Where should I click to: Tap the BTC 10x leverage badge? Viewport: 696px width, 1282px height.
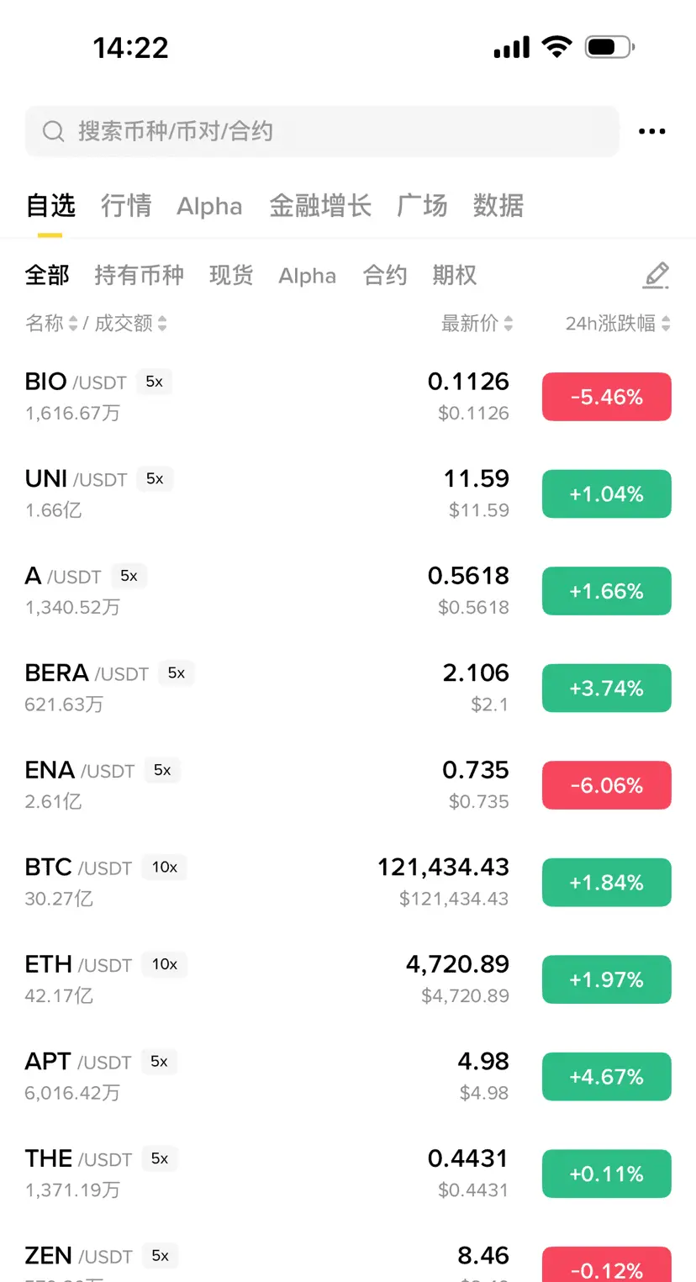[165, 867]
